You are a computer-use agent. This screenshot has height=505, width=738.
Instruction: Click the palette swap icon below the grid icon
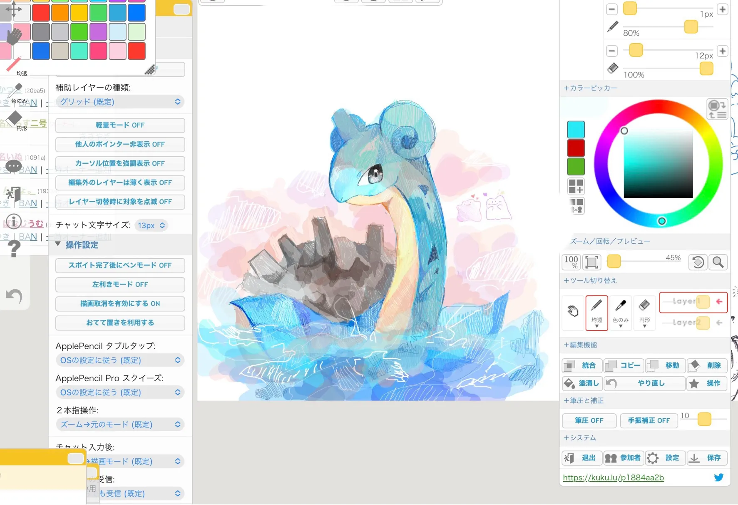[x=576, y=206]
